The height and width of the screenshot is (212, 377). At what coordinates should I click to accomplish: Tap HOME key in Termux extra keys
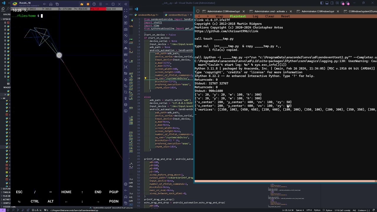66,192
